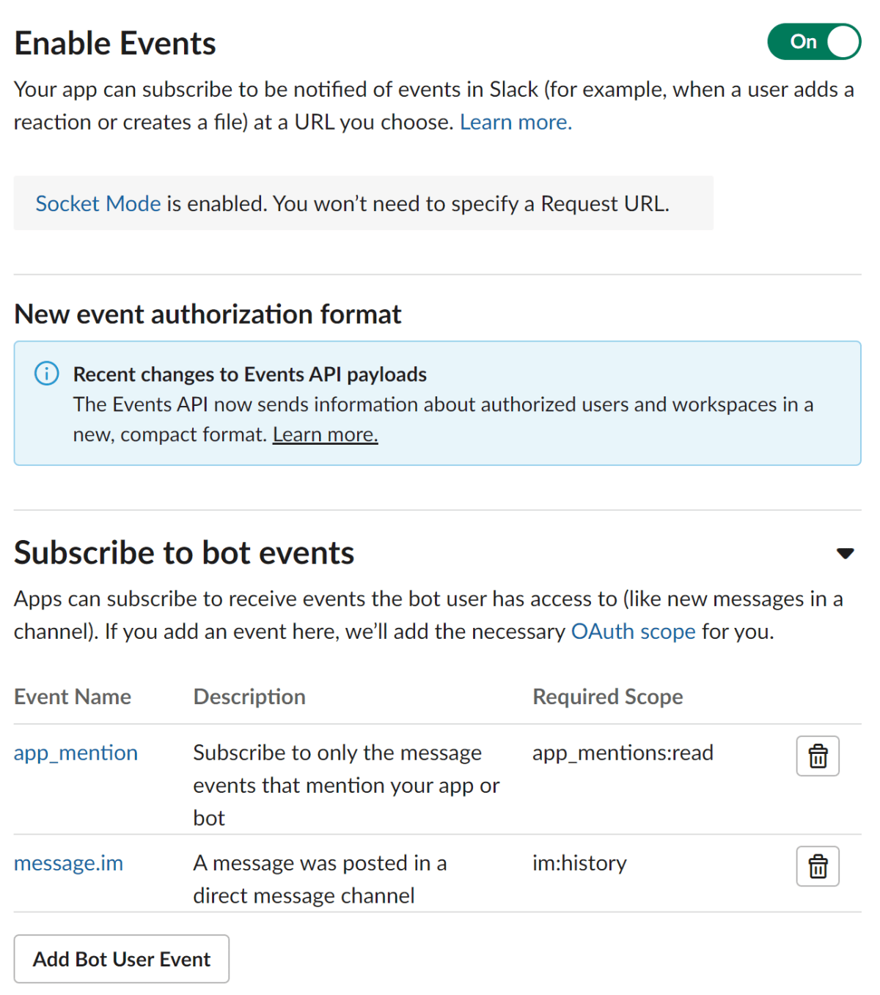
Task: Click the app_mentions:read scope text
Action: (x=623, y=752)
